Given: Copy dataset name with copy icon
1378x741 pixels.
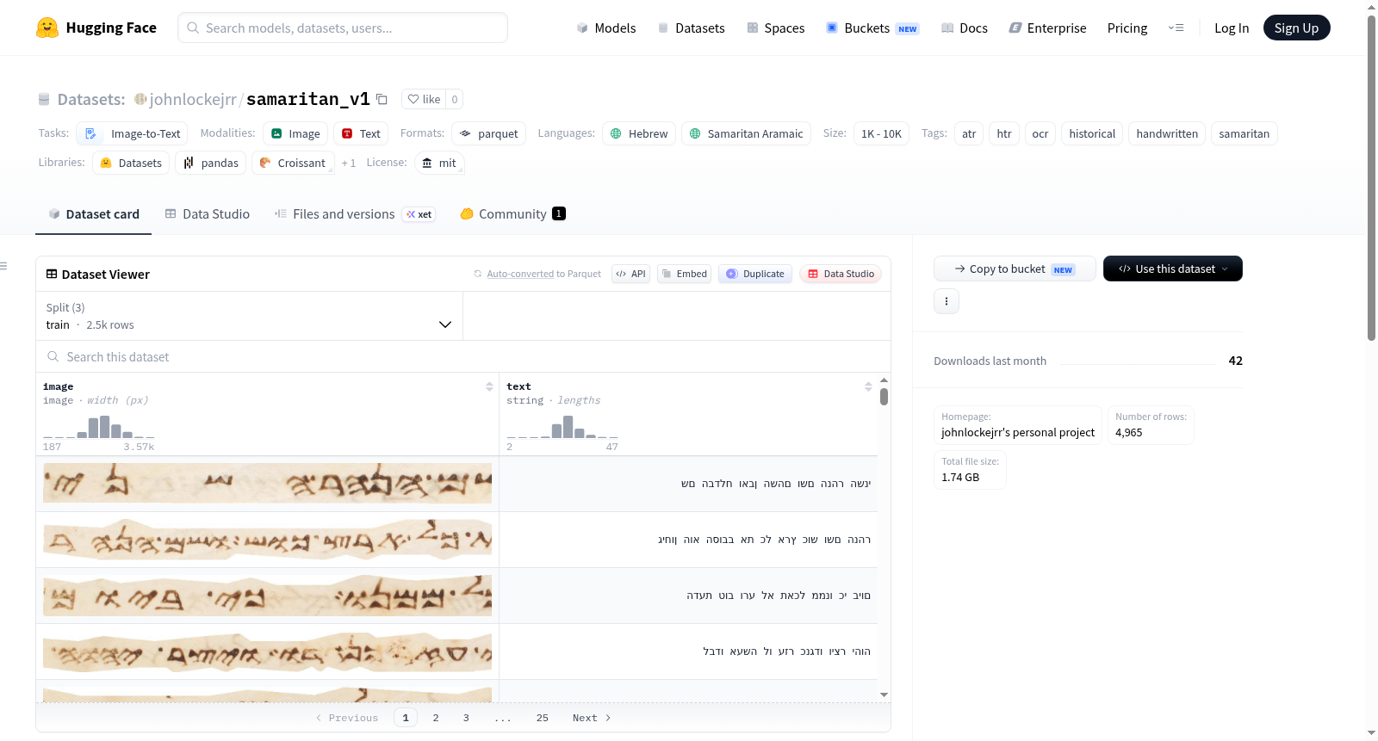Looking at the screenshot, I should [382, 99].
